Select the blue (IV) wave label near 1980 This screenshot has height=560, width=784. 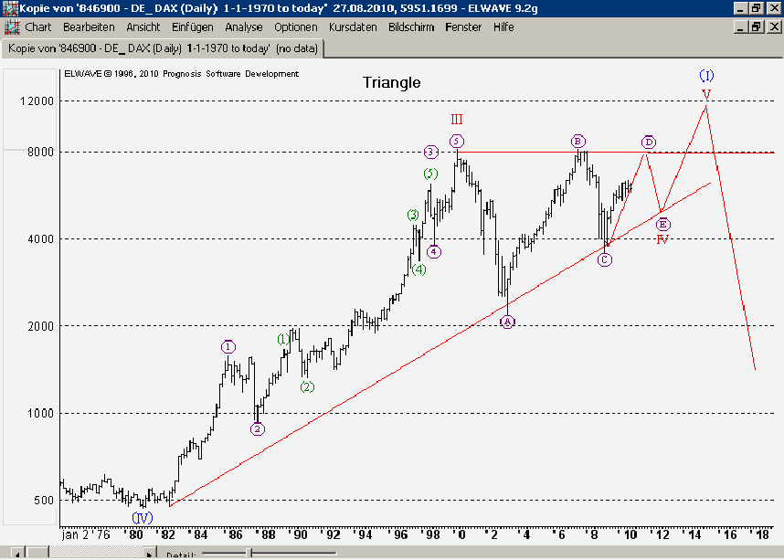coord(143,517)
